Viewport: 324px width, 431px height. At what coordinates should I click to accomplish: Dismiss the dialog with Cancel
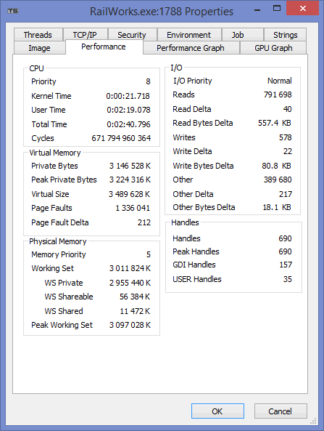click(x=281, y=411)
